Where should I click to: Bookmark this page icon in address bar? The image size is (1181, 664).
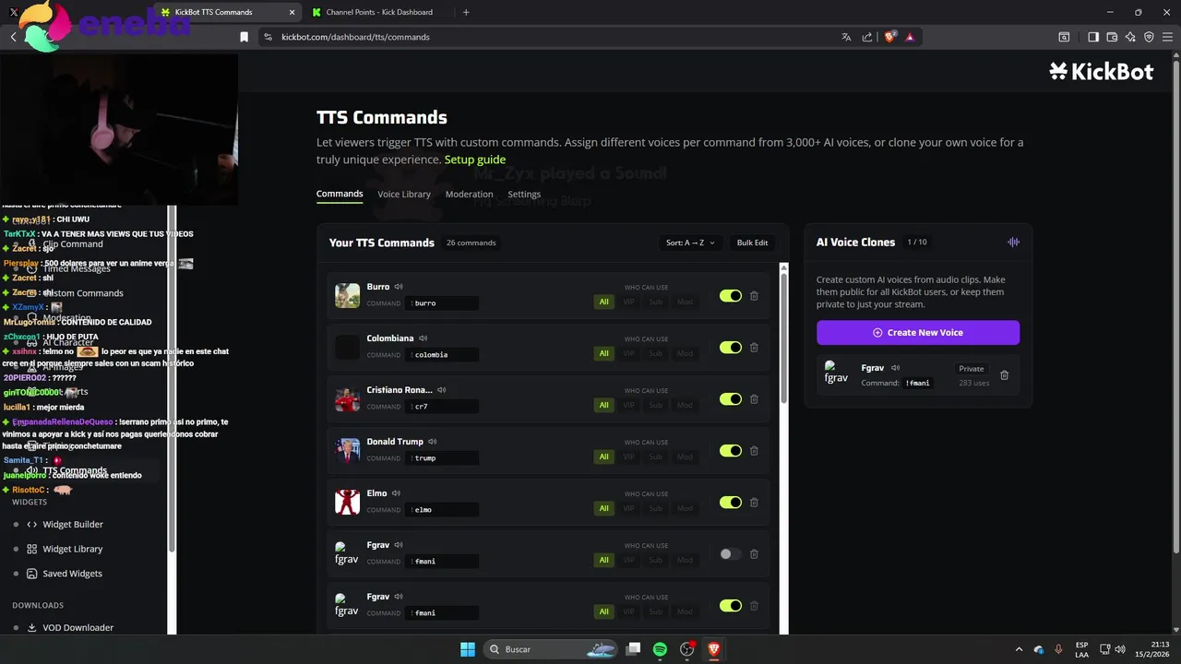pyautogui.click(x=244, y=37)
